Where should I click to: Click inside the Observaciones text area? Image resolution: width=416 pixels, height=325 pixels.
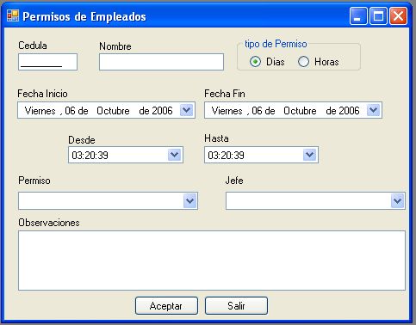click(x=212, y=261)
